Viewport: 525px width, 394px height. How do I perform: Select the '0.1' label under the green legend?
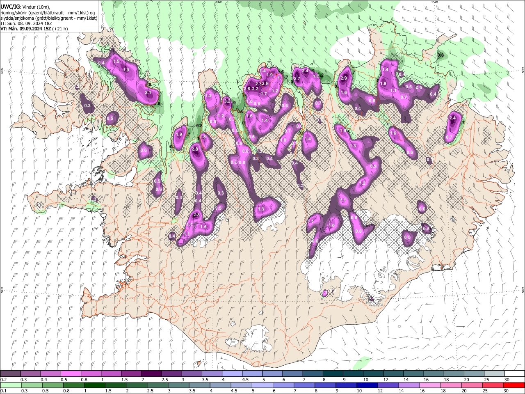coord(4,391)
